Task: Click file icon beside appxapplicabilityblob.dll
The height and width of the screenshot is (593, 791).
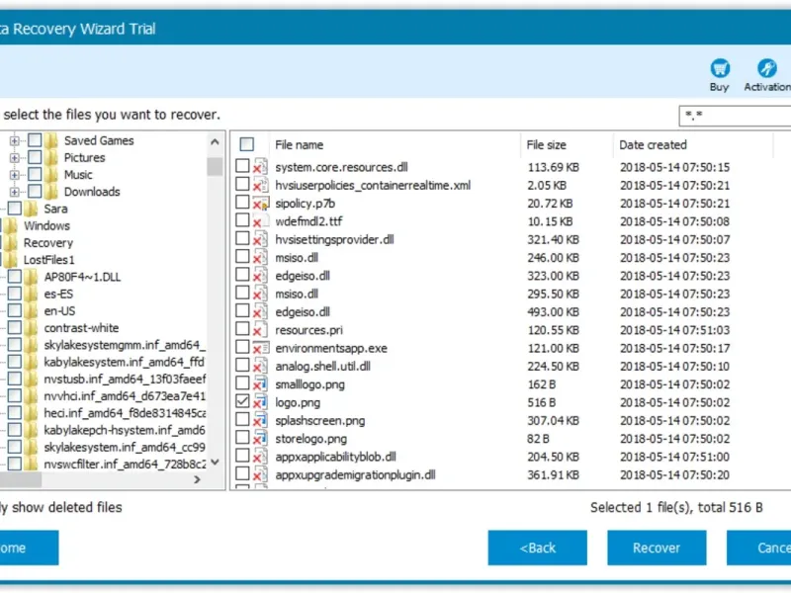Action: tap(260, 457)
